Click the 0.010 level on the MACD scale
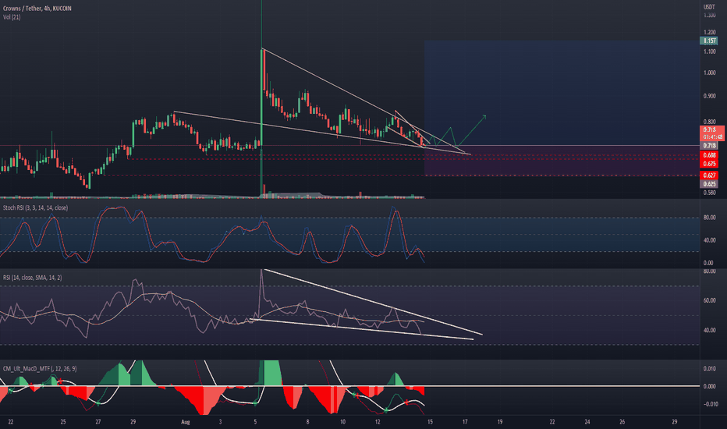 point(709,369)
